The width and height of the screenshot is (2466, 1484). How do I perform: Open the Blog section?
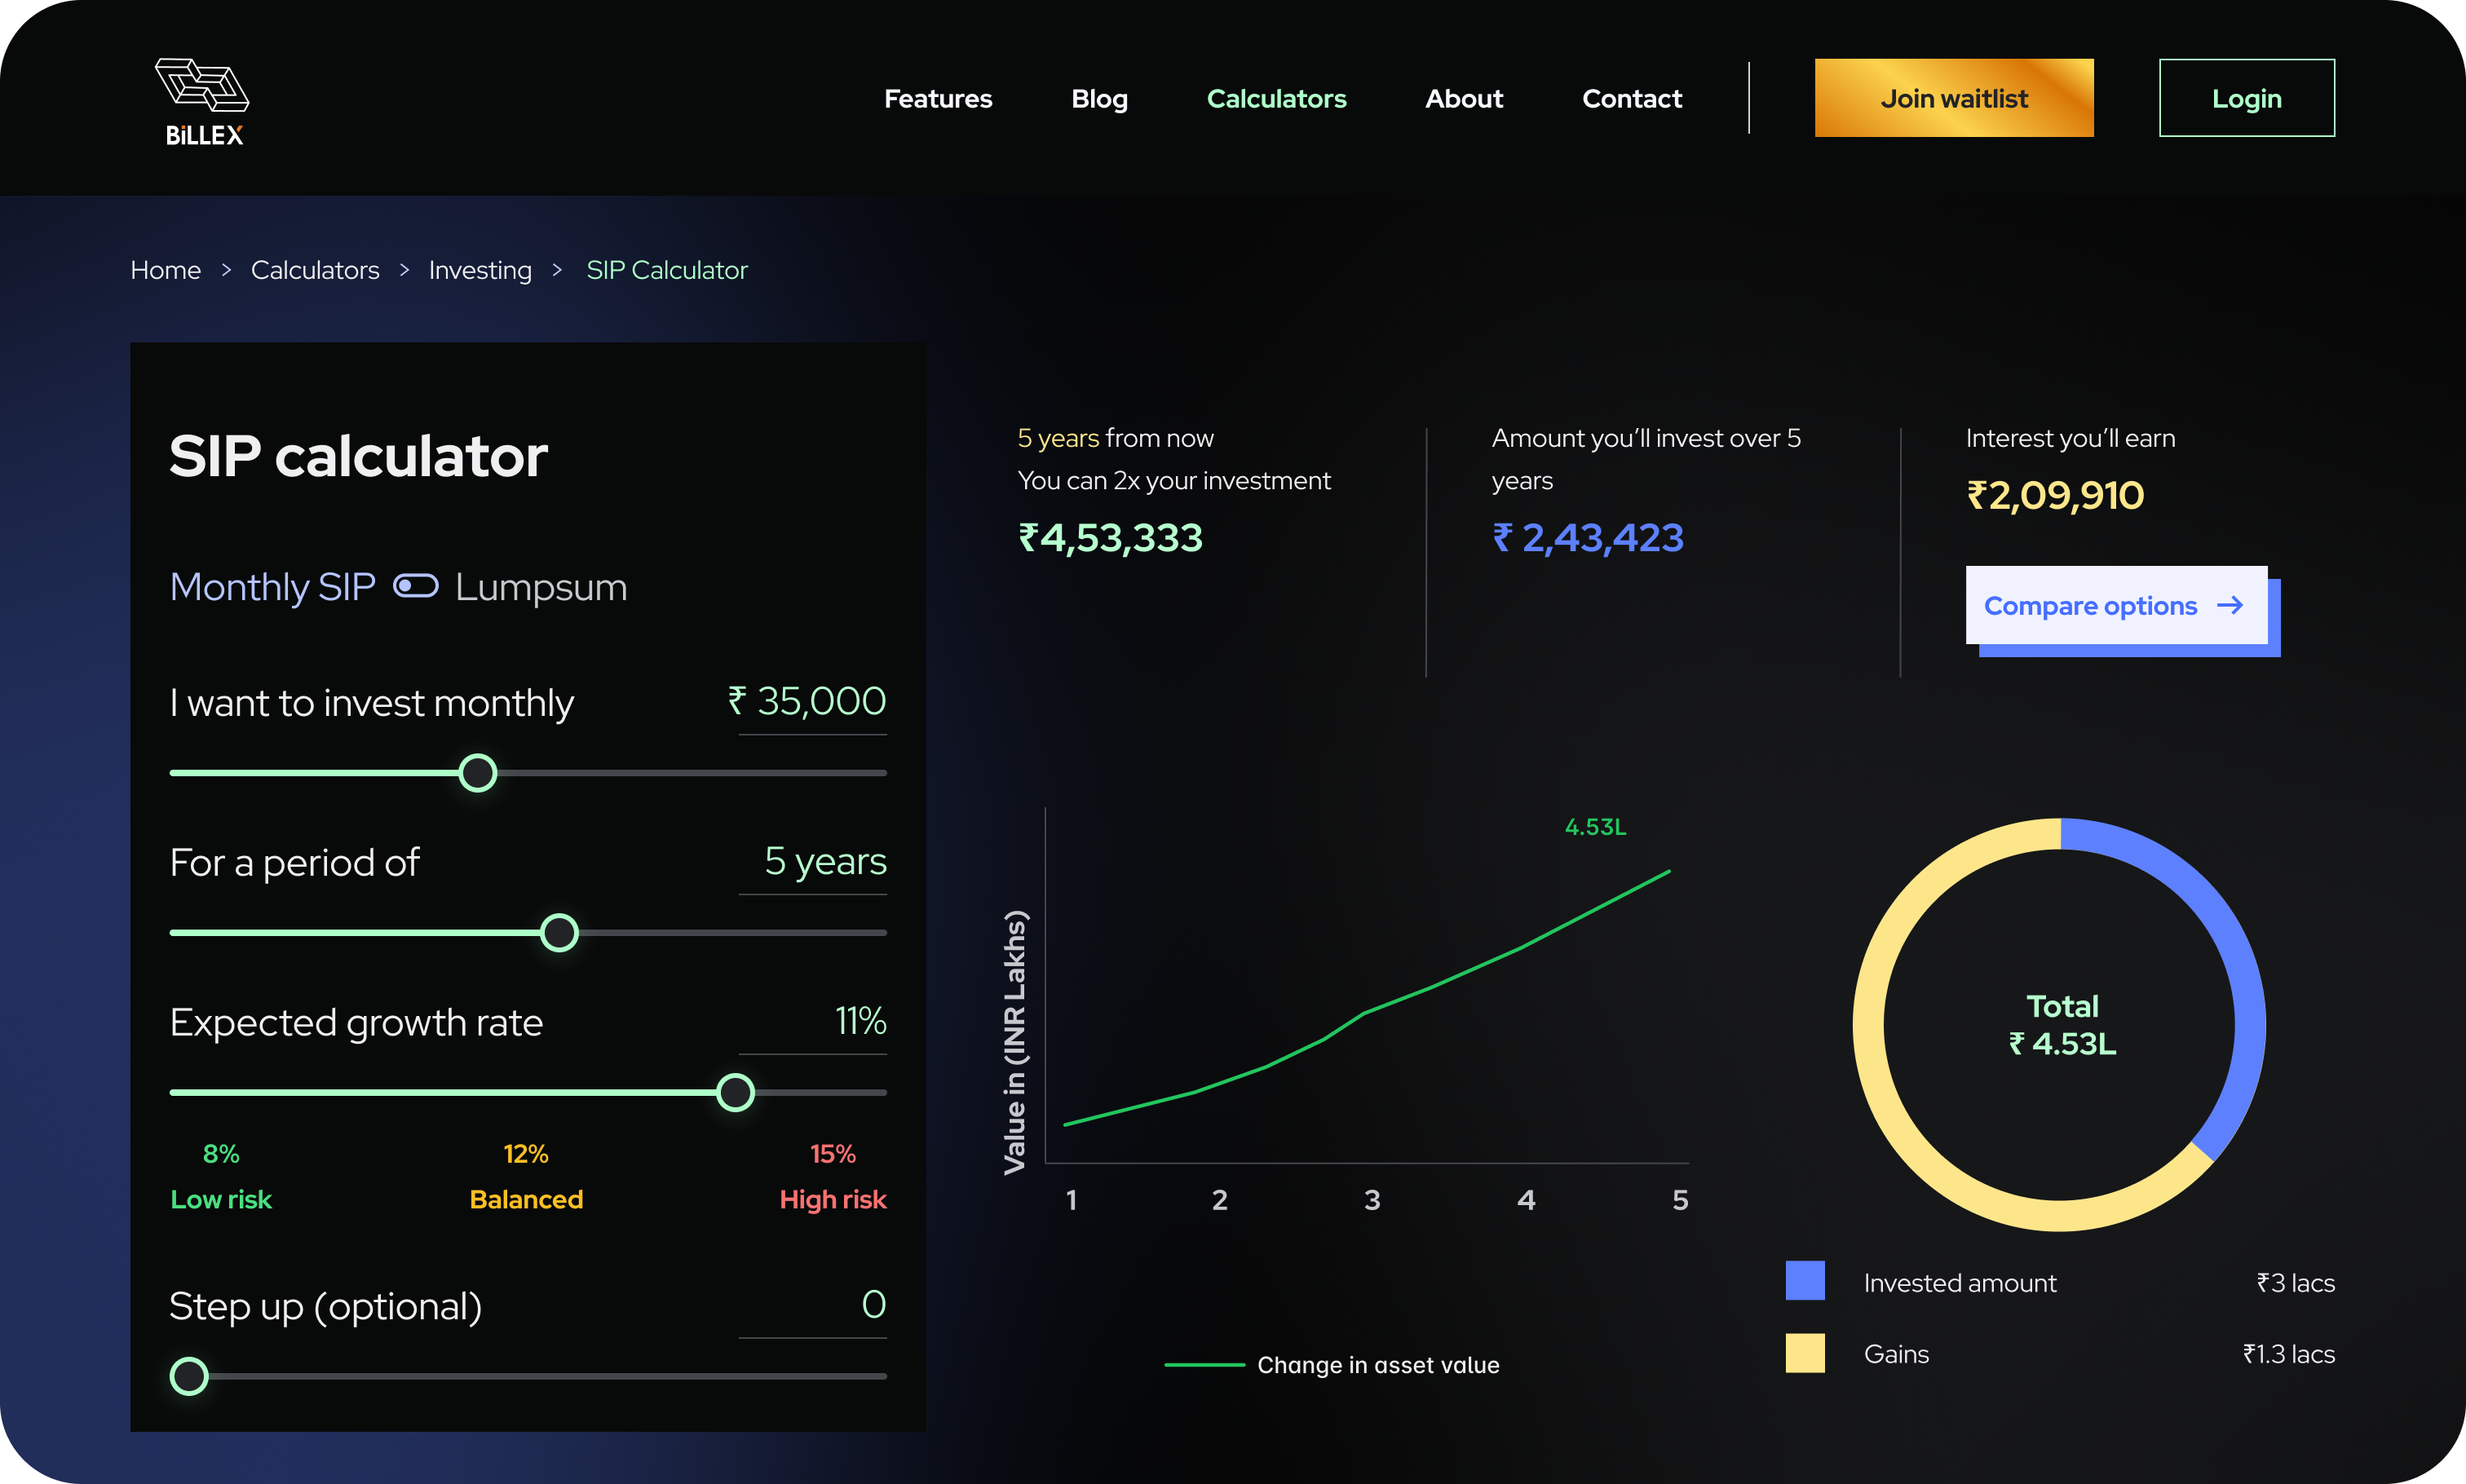point(1099,98)
